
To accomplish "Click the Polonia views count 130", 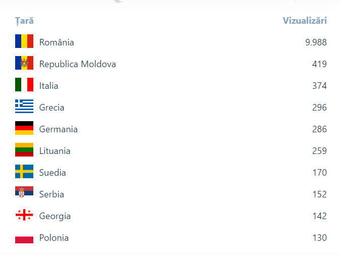I will click(x=319, y=238).
